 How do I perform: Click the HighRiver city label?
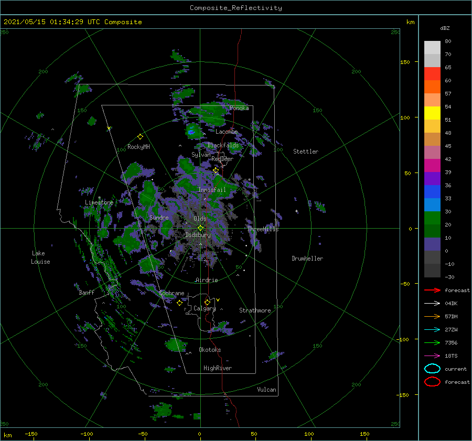click(x=218, y=368)
